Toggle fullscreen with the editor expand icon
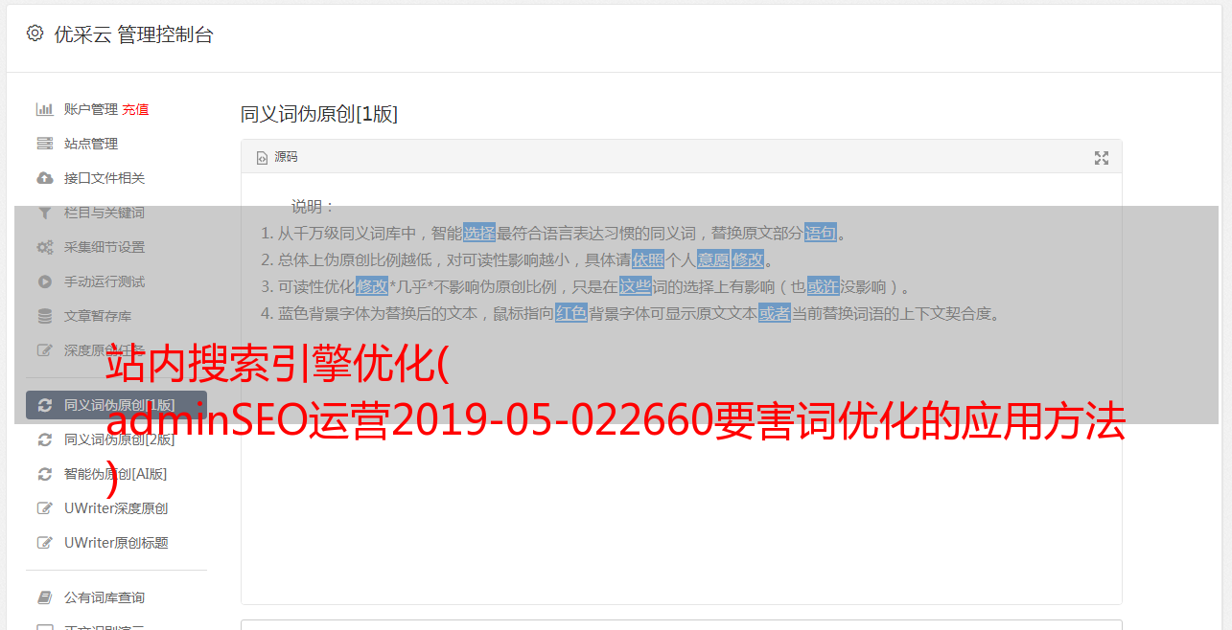Image resolution: width=1232 pixels, height=630 pixels. click(1102, 158)
